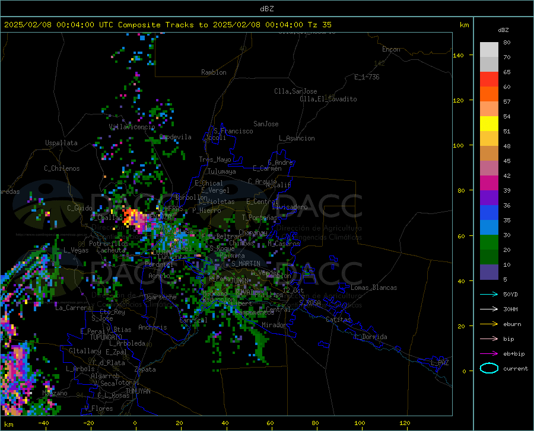Click the 'Cacheuta' map label
Viewport: 534px width, 431px height.
point(111,250)
